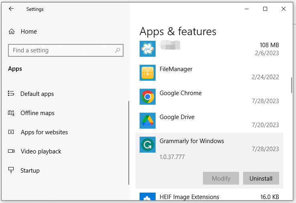Select the EV app icon with 108 MB

tap(148, 49)
